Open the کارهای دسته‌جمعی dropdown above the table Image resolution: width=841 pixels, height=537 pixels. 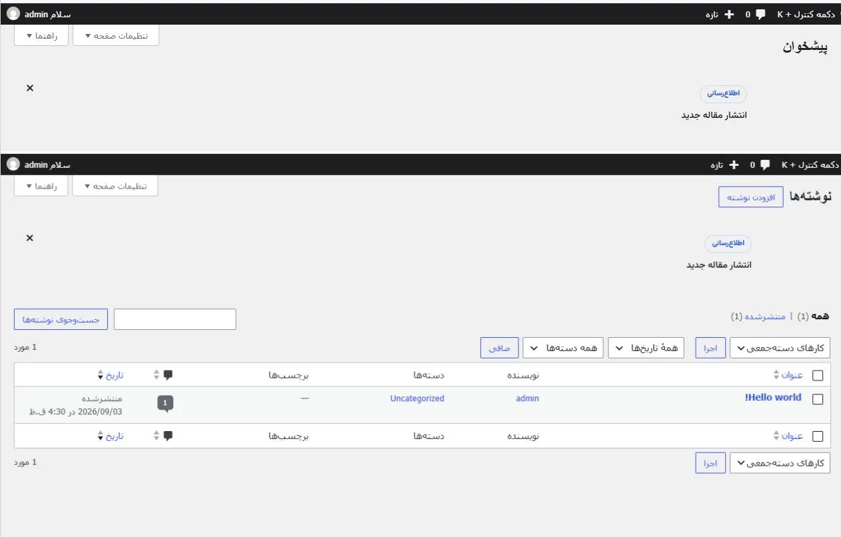coord(780,348)
